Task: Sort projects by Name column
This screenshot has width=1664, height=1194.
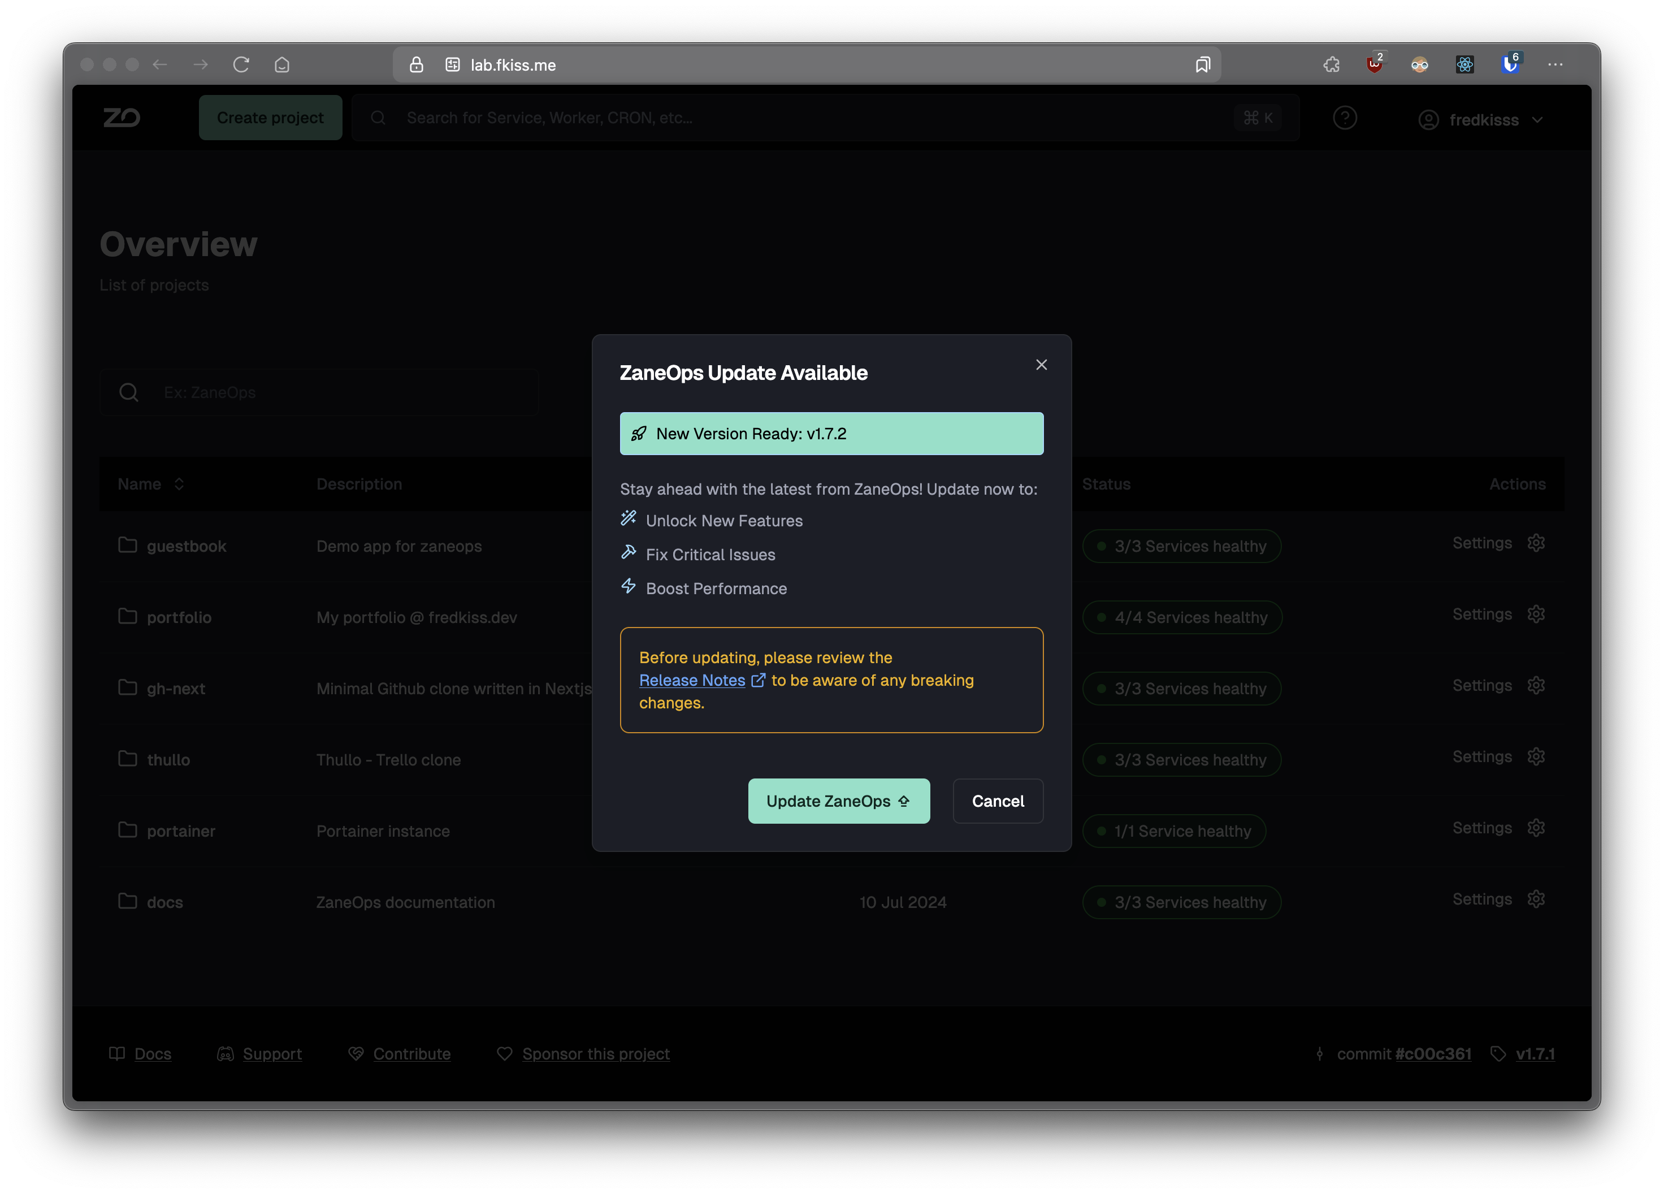Action: coord(150,483)
